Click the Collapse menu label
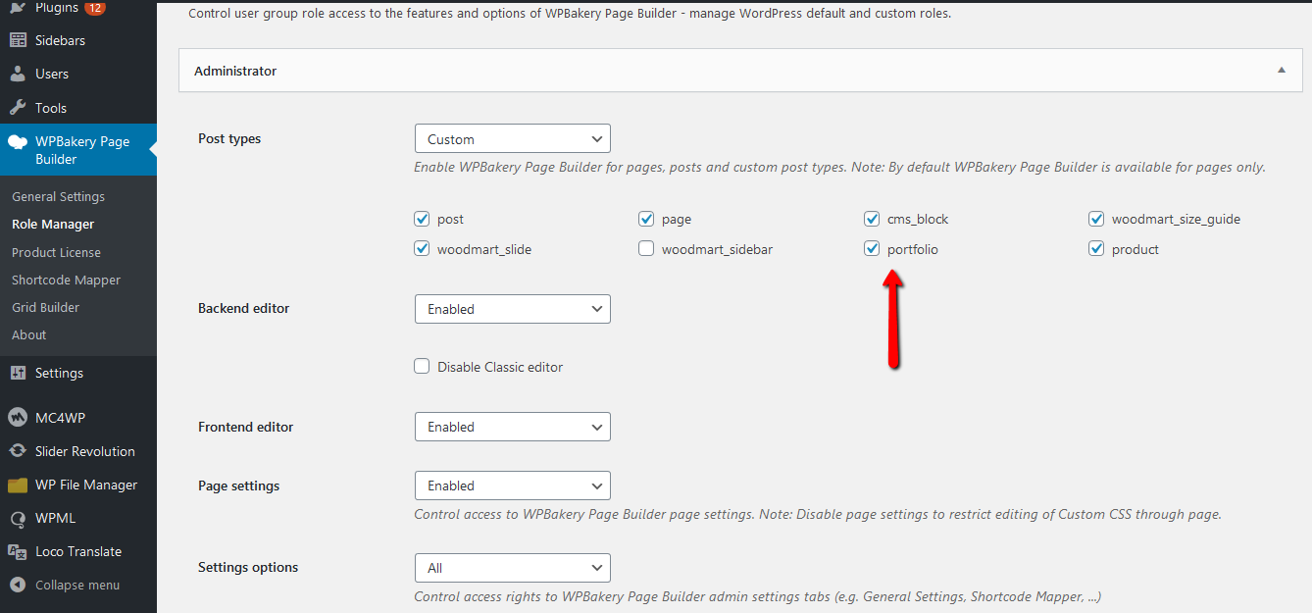Screen dimensions: 1312x613 (x=77, y=585)
